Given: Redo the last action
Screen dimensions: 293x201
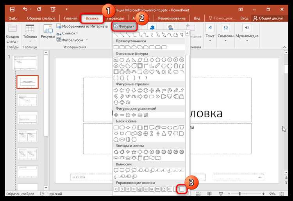Looking at the screenshot, I should coord(39,9).
